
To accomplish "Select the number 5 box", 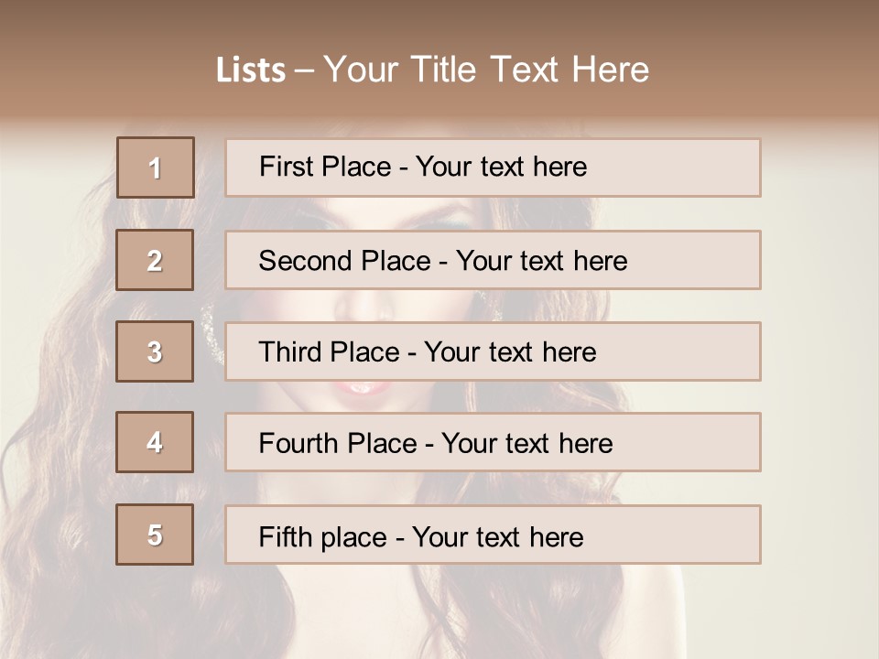I will tap(155, 535).
